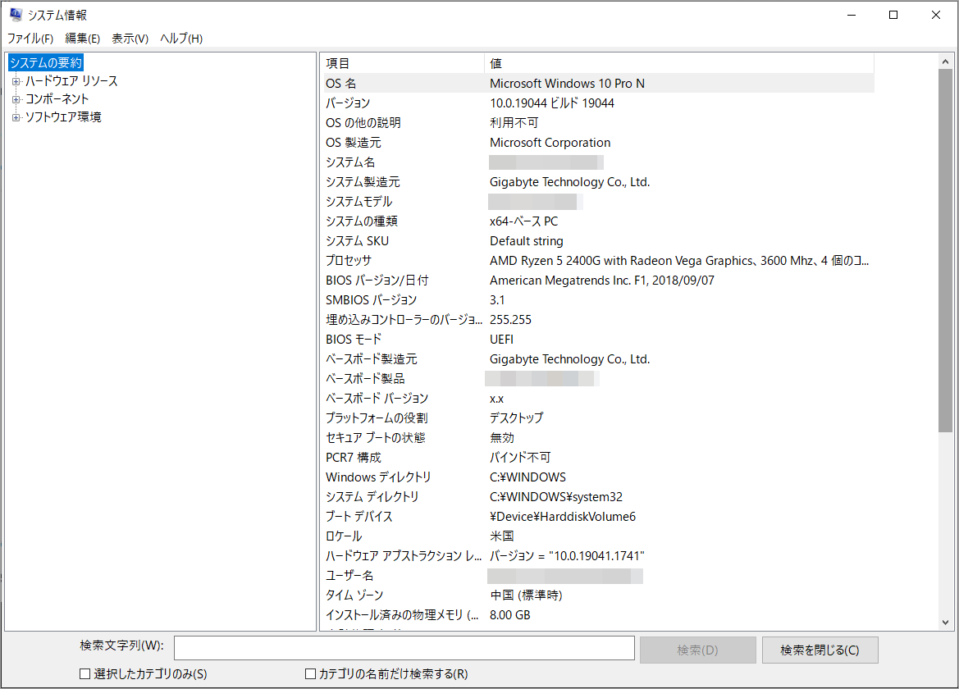Expand the ソフトウェア環境 node

tap(16, 117)
